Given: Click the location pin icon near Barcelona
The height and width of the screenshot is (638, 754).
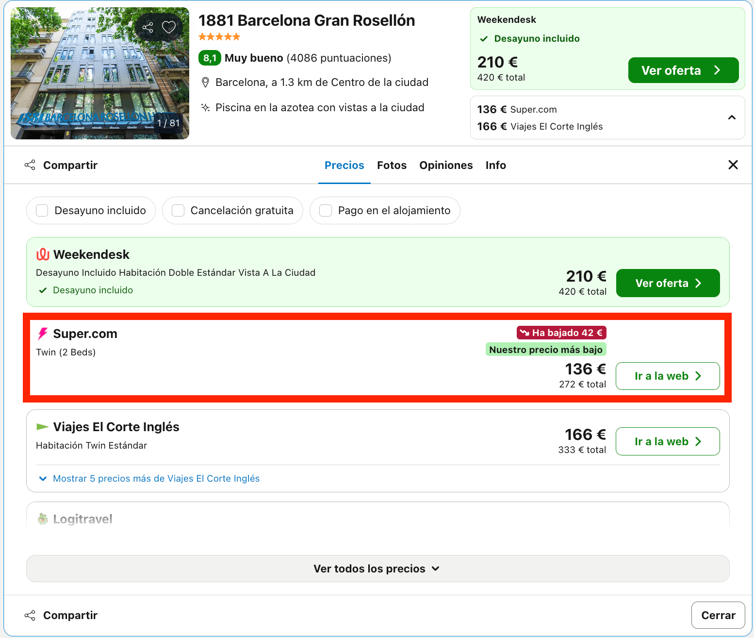Looking at the screenshot, I should (205, 83).
